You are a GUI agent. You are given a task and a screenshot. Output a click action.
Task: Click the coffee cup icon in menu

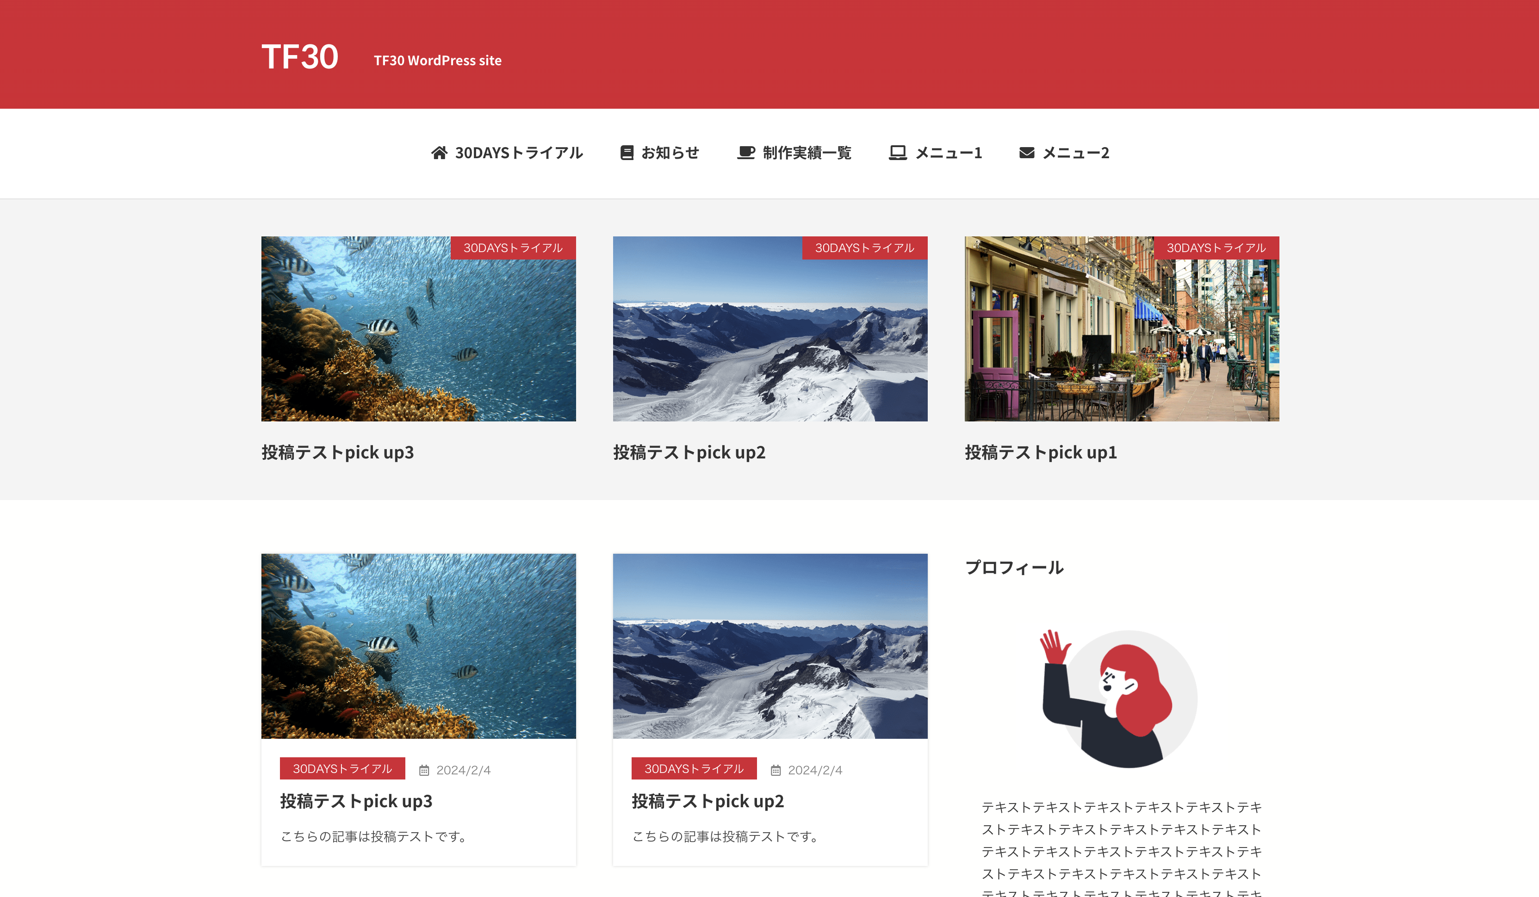[x=746, y=153]
